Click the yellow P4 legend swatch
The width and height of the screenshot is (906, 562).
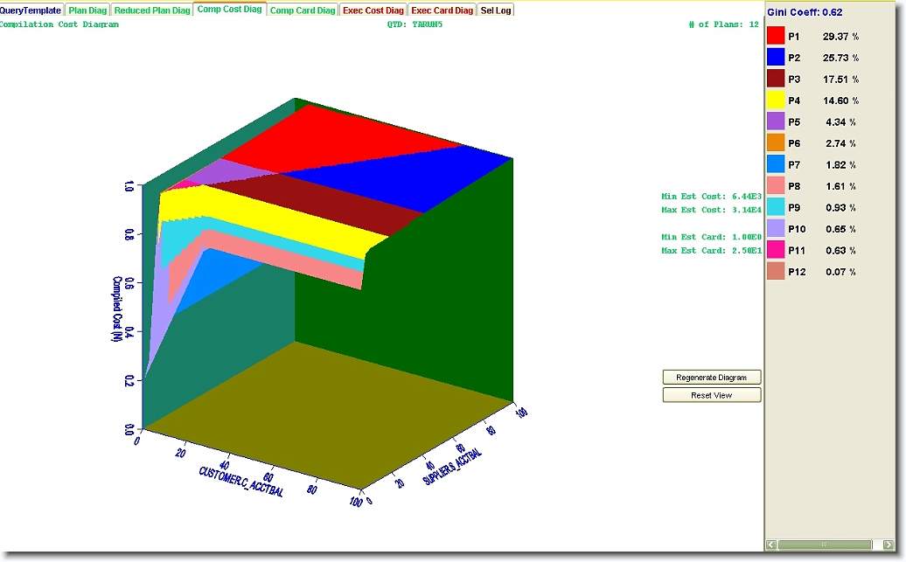(776, 101)
